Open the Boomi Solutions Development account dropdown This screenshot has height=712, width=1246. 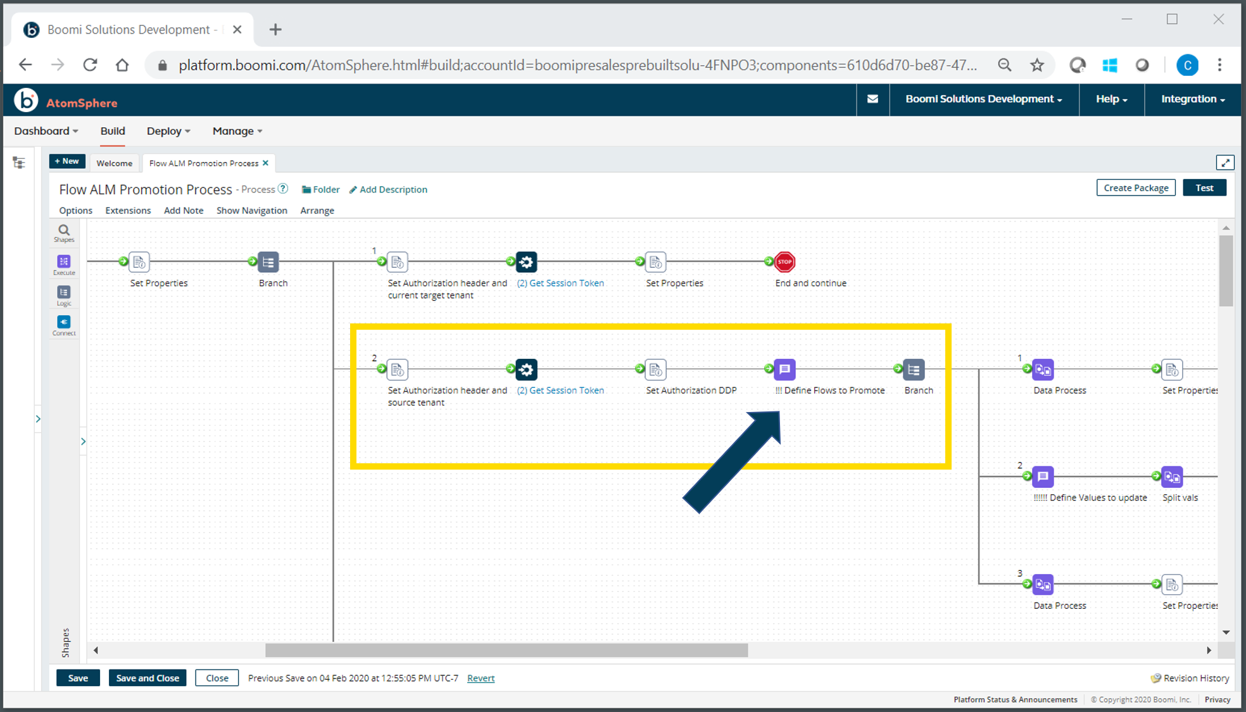point(983,99)
